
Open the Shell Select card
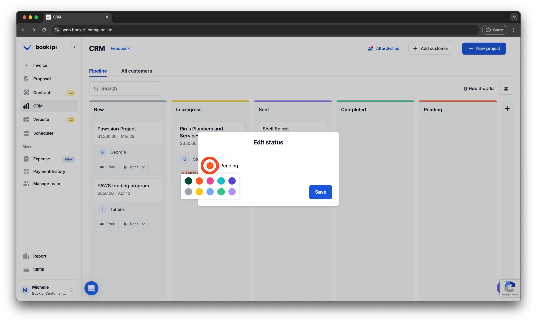point(275,129)
